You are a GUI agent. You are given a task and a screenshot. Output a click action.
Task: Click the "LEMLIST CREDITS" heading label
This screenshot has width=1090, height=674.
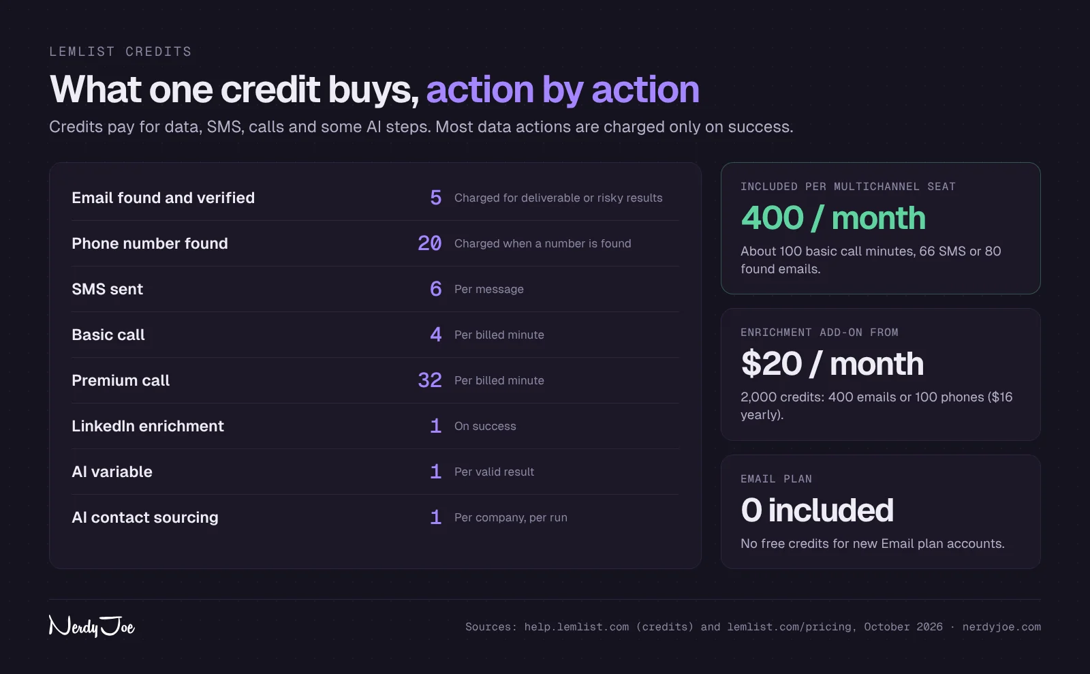121,52
